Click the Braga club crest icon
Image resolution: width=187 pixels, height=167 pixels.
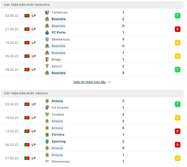click(47, 59)
